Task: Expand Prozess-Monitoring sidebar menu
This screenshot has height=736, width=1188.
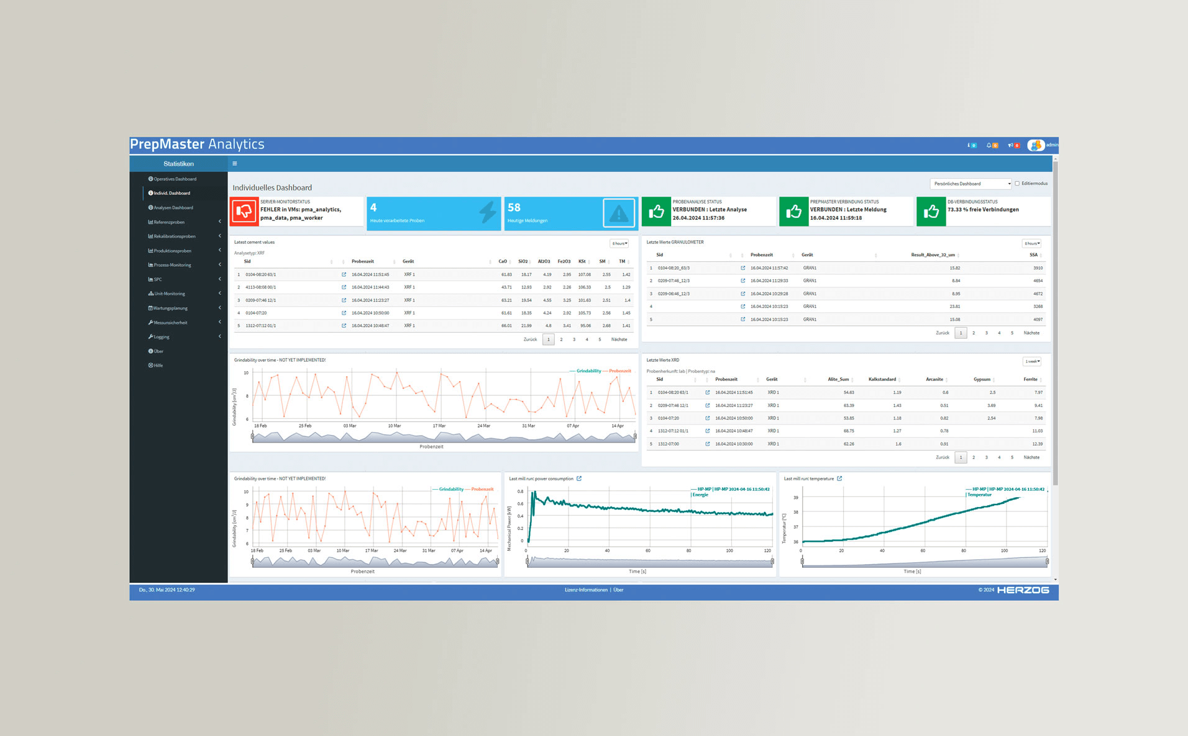Action: (185, 265)
